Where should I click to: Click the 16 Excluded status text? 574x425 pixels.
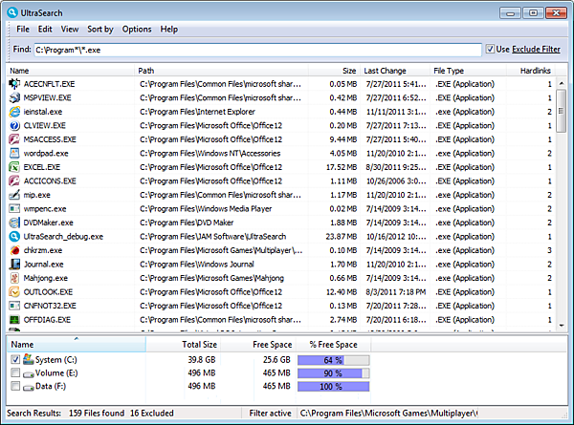(152, 414)
